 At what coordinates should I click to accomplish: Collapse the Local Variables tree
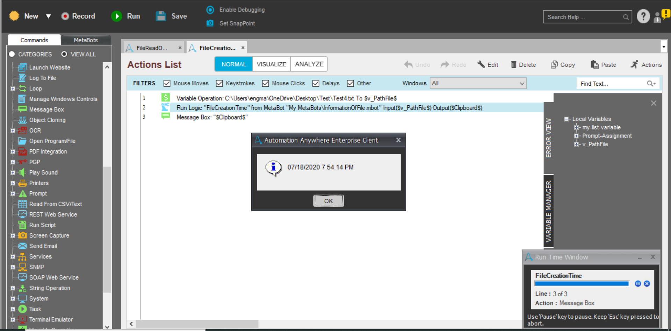(x=566, y=119)
